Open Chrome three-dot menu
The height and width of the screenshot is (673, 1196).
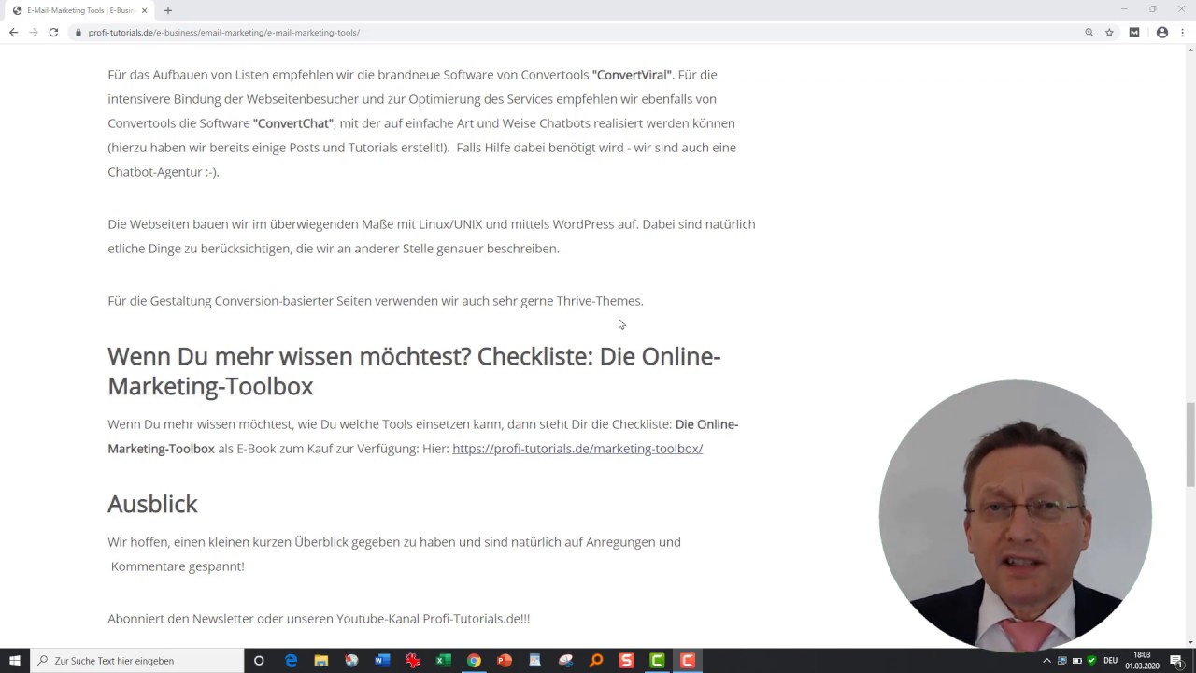pyautogui.click(x=1182, y=32)
